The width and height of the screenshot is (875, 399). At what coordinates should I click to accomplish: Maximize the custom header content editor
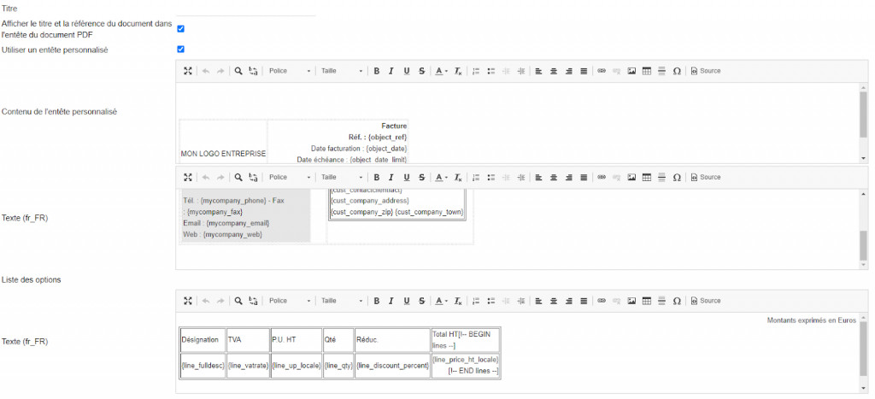click(188, 71)
